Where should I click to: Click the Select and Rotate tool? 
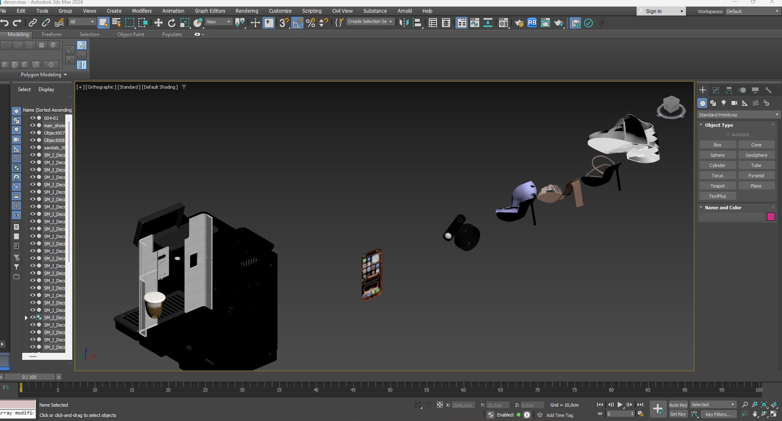[x=172, y=23]
